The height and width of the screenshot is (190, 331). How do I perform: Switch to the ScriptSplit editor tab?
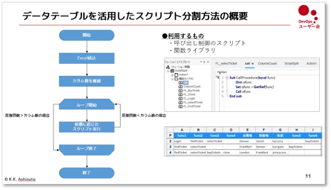[291, 63]
